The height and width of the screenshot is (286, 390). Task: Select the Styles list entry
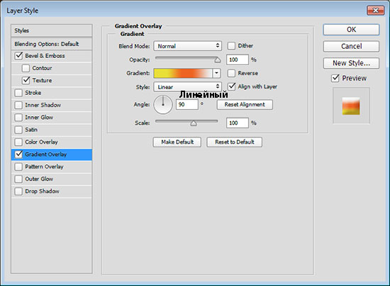tap(52, 30)
